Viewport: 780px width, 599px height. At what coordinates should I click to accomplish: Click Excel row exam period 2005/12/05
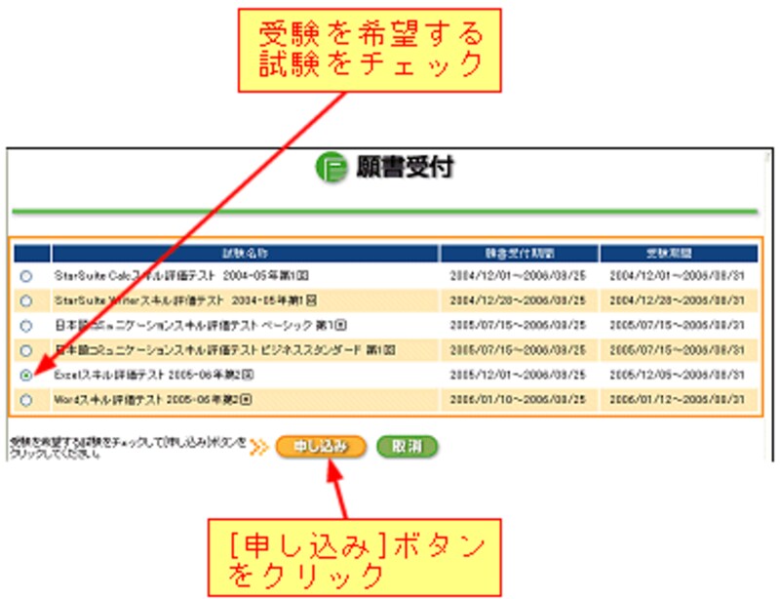click(677, 375)
